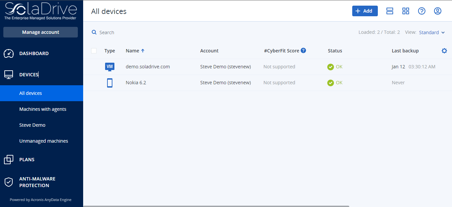Open the help question mark icon

pyautogui.click(x=422, y=11)
